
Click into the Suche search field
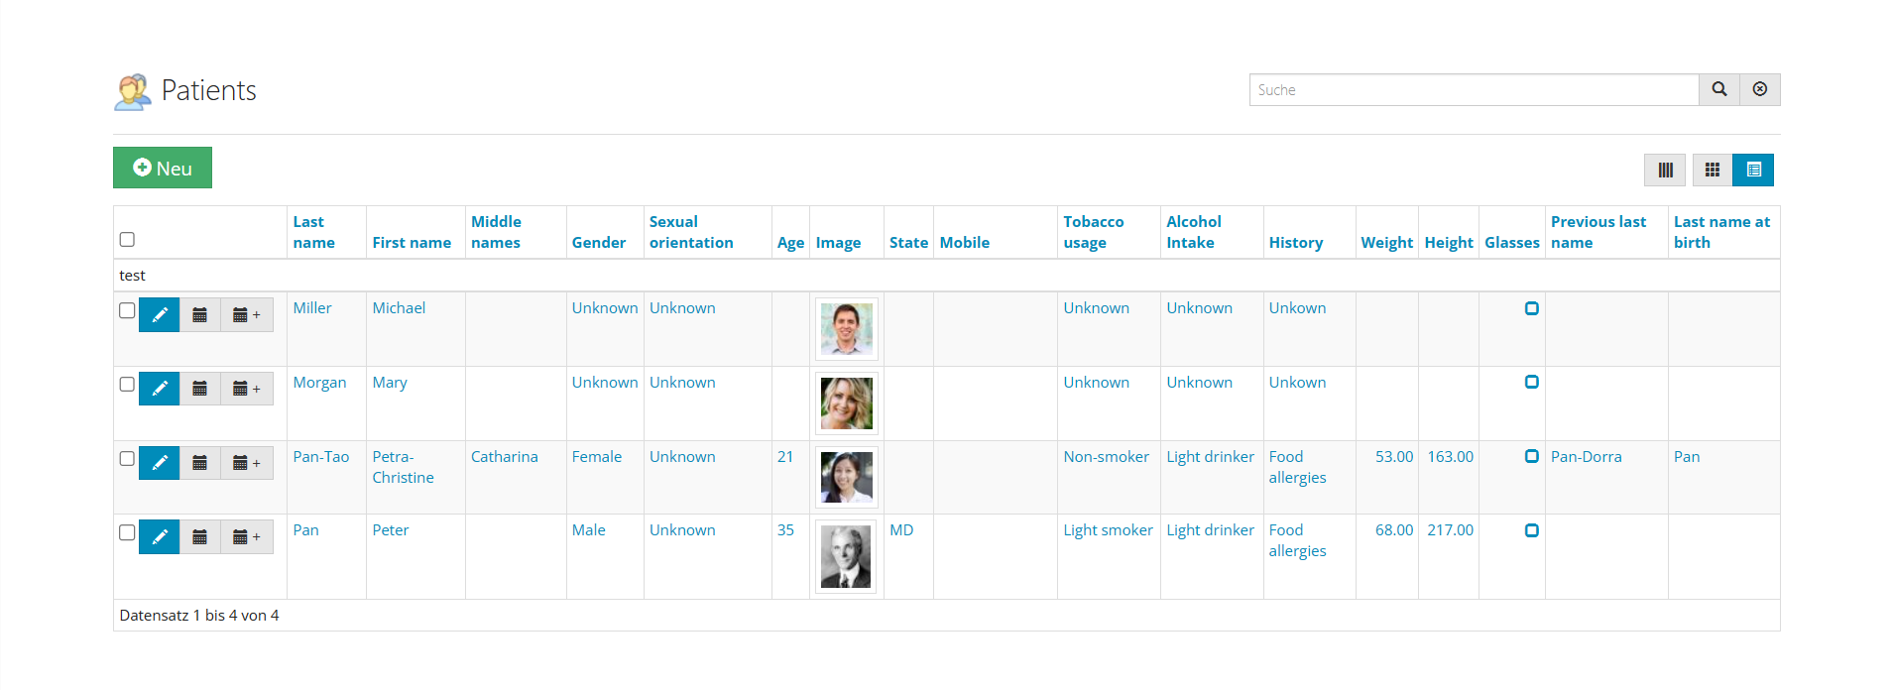click(1474, 89)
